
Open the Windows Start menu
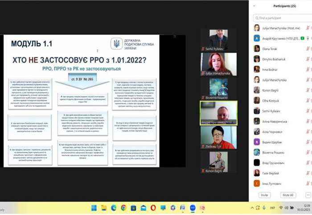click(94, 208)
